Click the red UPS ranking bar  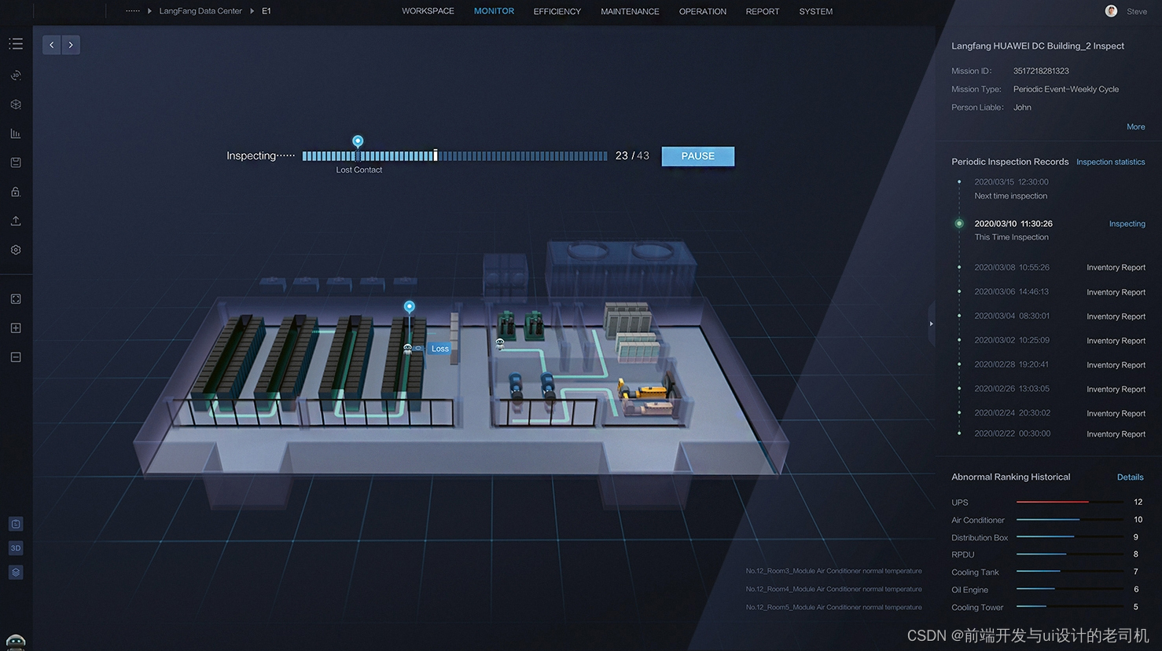(x=1052, y=502)
